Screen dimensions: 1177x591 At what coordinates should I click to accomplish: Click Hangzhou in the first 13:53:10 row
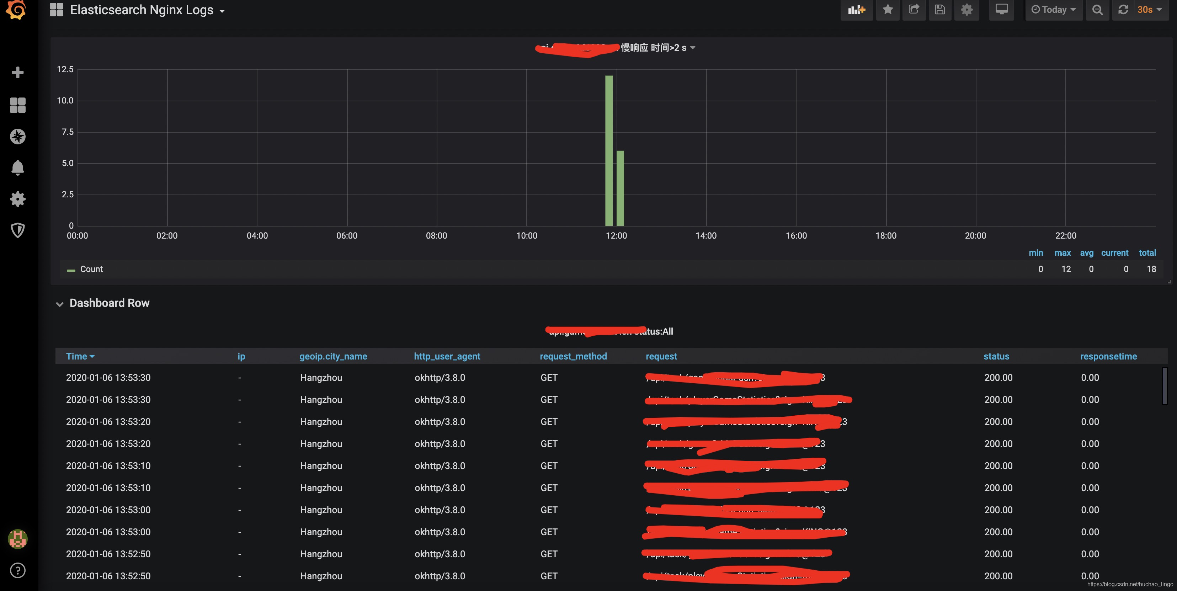tap(321, 466)
